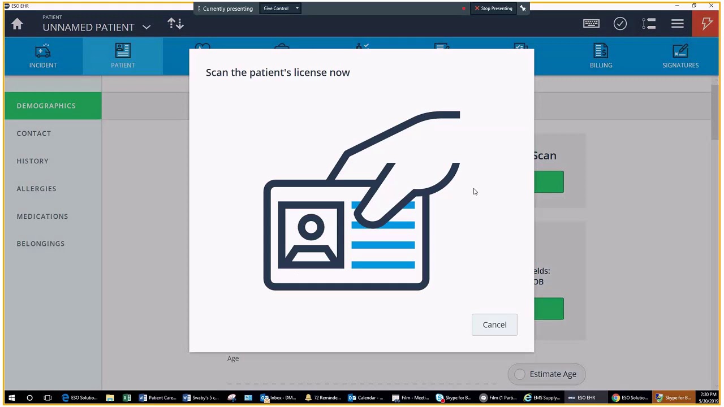Open first Skype for Business taskbar item

454,398
